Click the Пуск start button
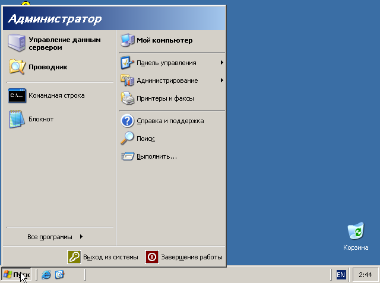Viewport: 380px width, 283px height. click(x=17, y=275)
